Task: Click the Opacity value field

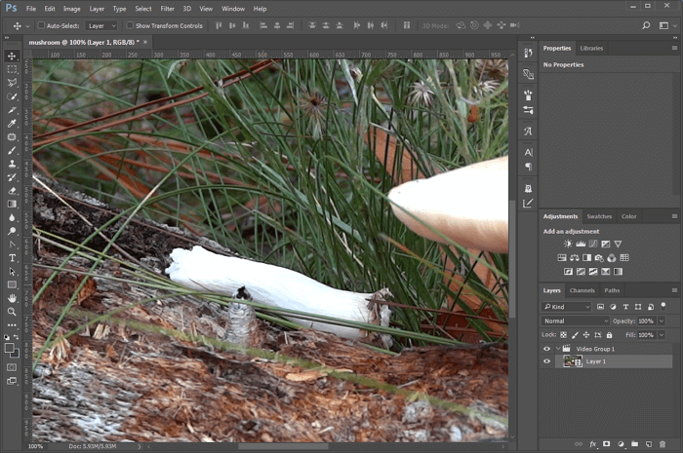Action: pyautogui.click(x=646, y=321)
